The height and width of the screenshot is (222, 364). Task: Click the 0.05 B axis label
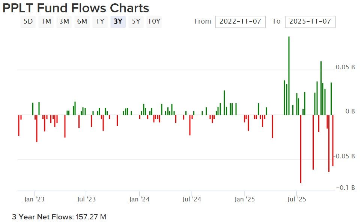345,67
